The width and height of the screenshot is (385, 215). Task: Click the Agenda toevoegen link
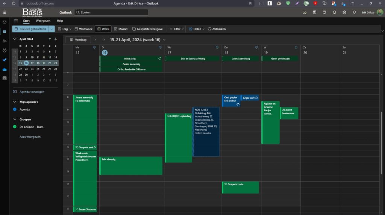pyautogui.click(x=32, y=91)
